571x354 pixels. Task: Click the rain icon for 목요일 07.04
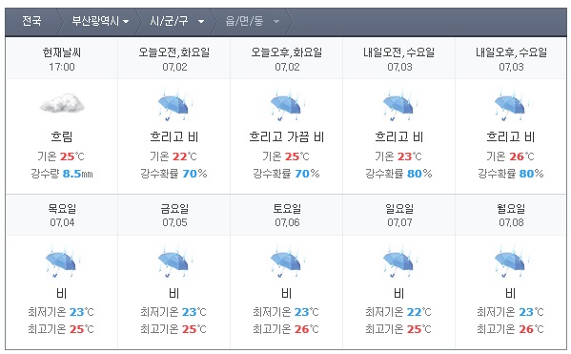coord(62,261)
